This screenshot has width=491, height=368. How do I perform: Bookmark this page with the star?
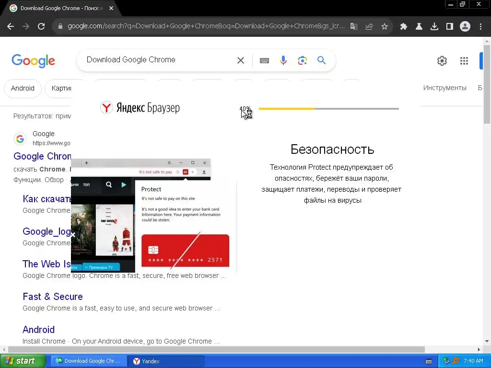[x=385, y=26]
